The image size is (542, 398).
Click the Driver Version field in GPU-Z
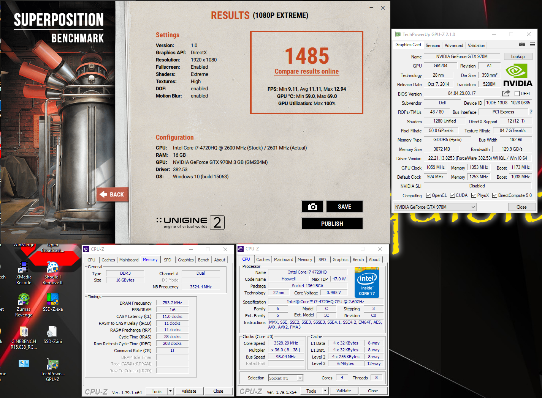click(x=478, y=158)
